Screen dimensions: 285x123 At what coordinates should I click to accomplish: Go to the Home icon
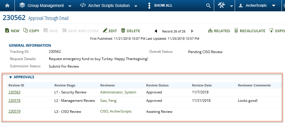click(7, 6)
